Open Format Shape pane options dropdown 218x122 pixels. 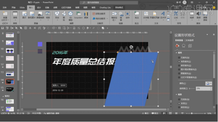[x=207, y=35]
